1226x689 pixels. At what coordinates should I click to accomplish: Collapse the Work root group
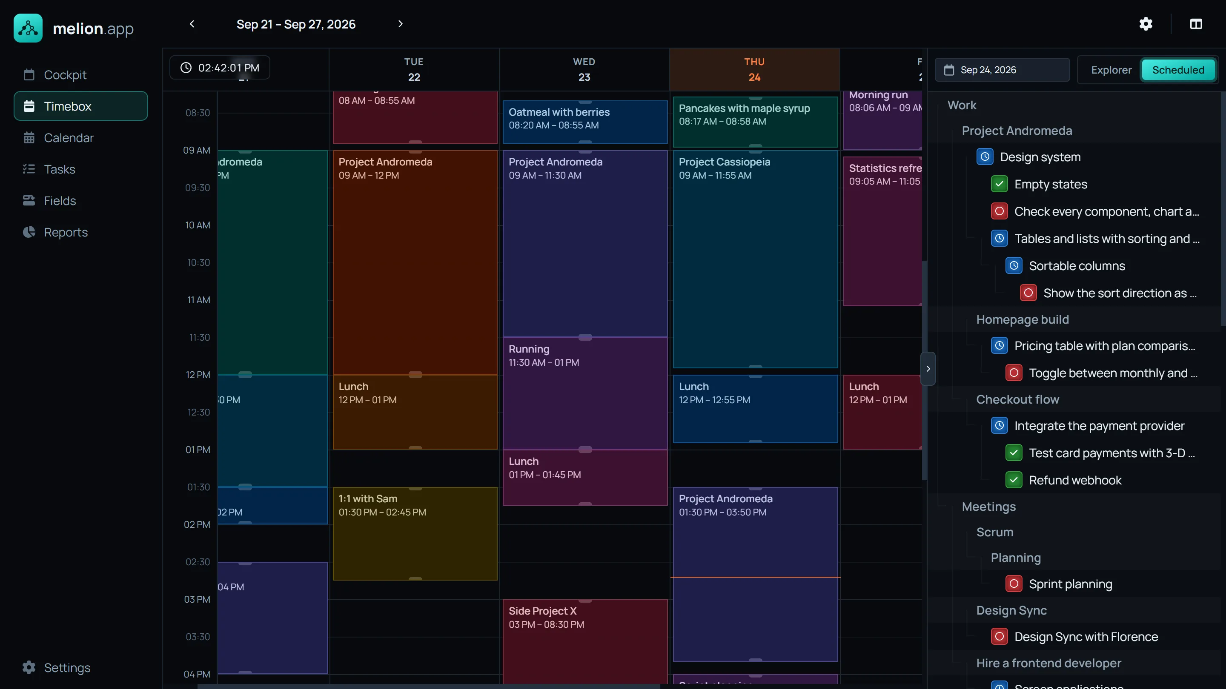tap(961, 105)
